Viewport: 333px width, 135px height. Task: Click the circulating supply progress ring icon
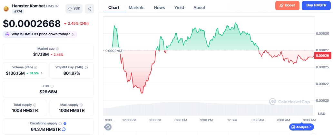pos(64,129)
